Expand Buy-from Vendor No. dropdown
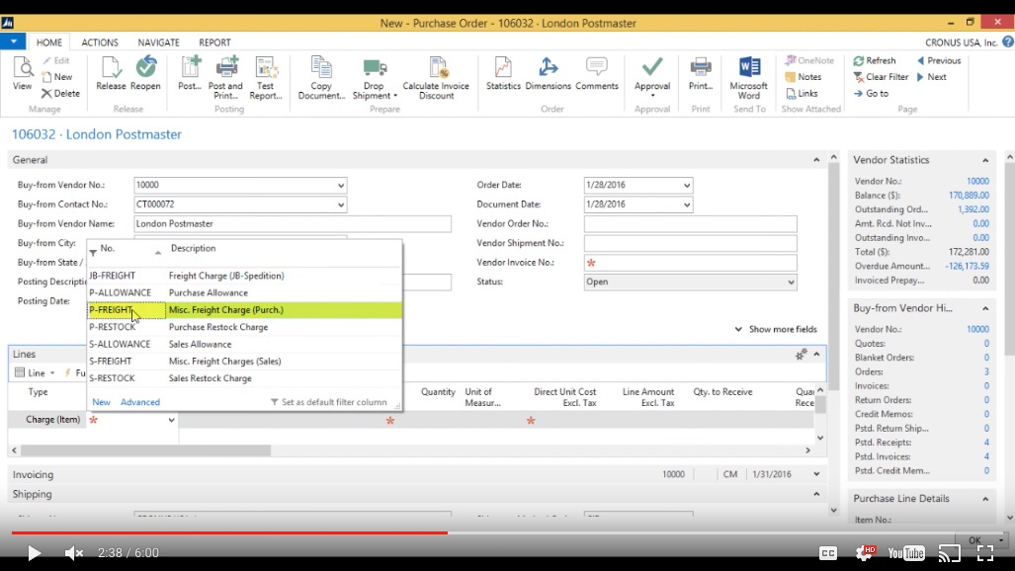 [x=341, y=185]
